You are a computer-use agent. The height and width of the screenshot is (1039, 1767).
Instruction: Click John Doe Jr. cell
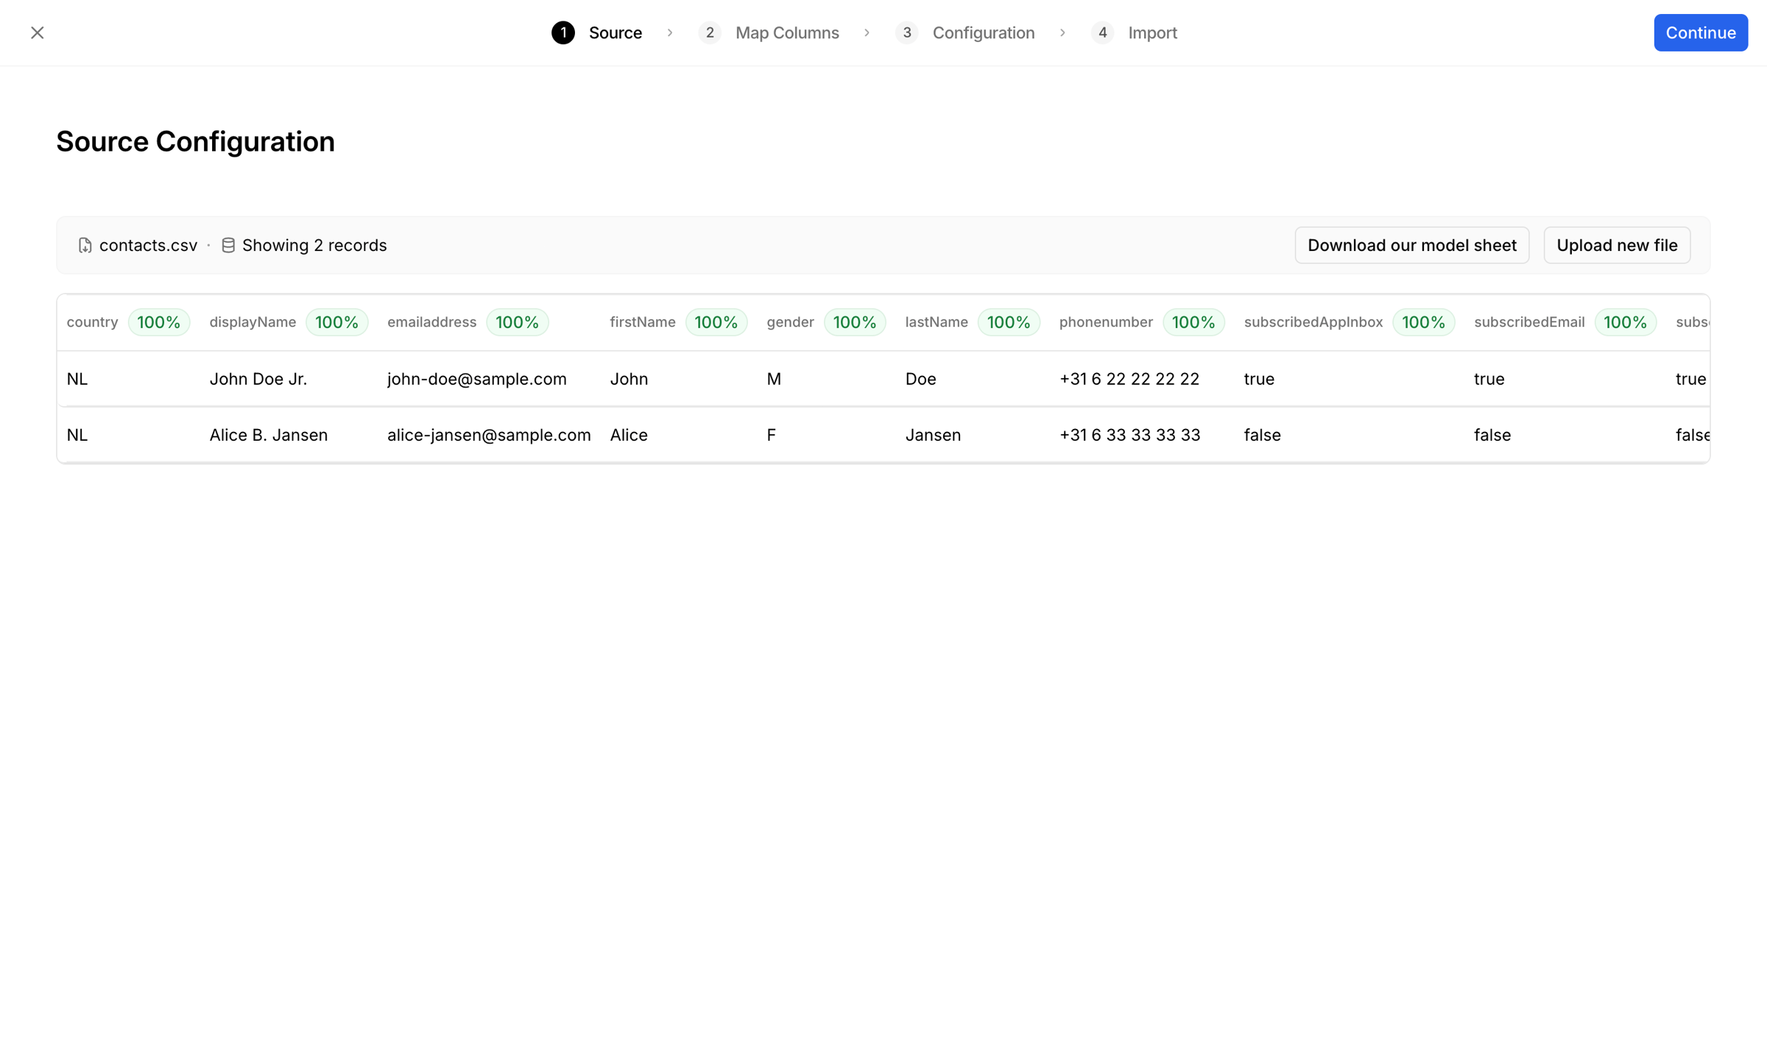258,379
